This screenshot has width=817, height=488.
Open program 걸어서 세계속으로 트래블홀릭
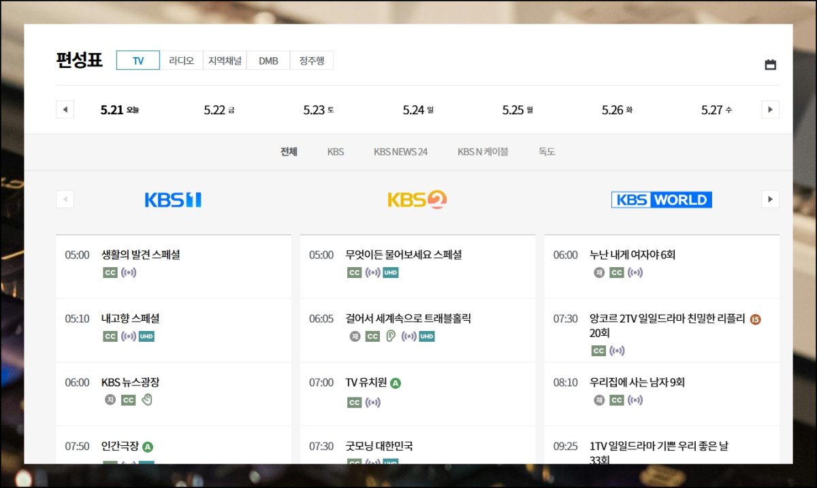pyautogui.click(x=408, y=319)
